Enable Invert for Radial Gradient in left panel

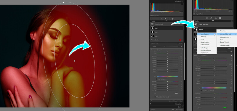(178, 44)
